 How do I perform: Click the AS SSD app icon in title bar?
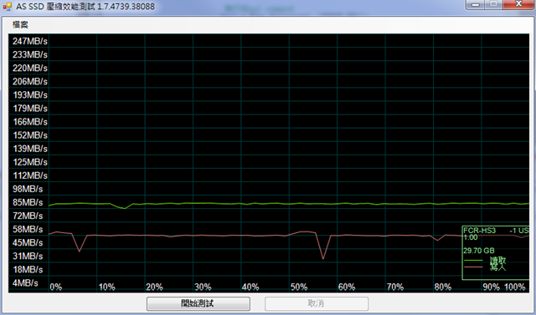click(7, 6)
